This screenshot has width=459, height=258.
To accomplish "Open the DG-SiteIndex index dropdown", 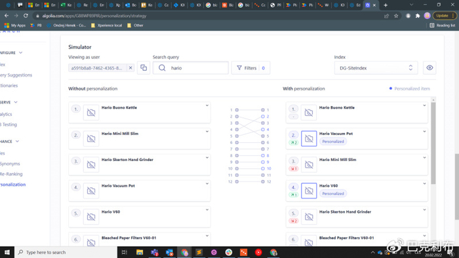I will (x=376, y=68).
